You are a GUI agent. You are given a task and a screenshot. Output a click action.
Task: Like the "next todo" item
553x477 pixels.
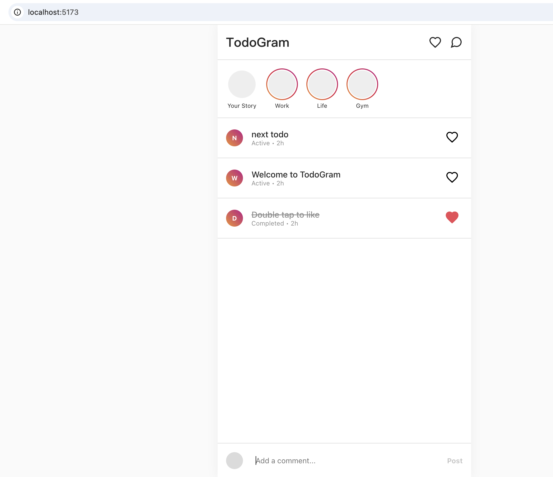pos(452,137)
